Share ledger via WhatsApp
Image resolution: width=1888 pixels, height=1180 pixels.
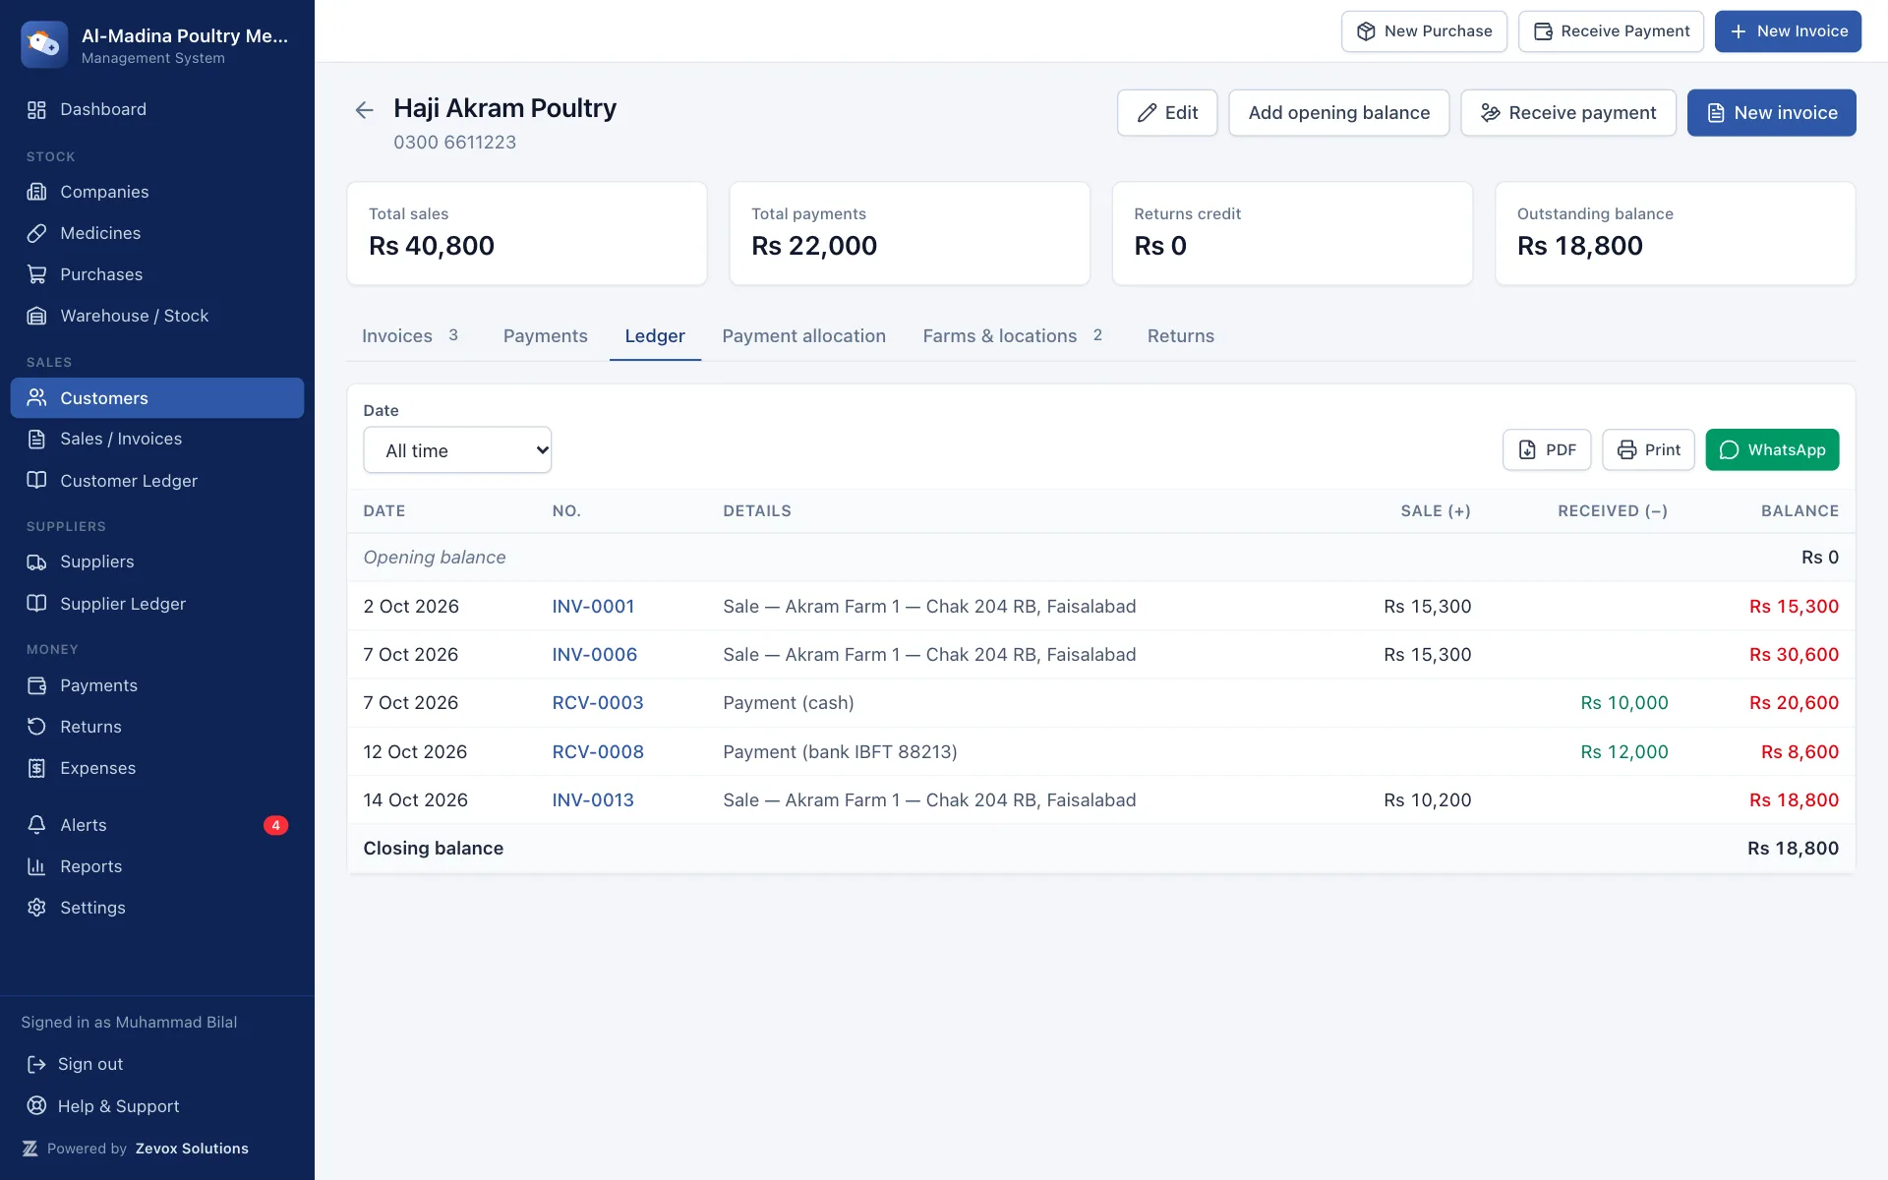tap(1772, 450)
